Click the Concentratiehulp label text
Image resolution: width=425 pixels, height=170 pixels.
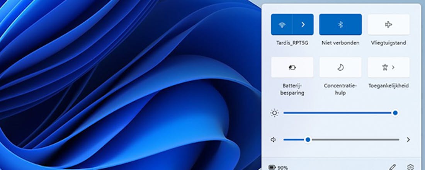pos(340,89)
